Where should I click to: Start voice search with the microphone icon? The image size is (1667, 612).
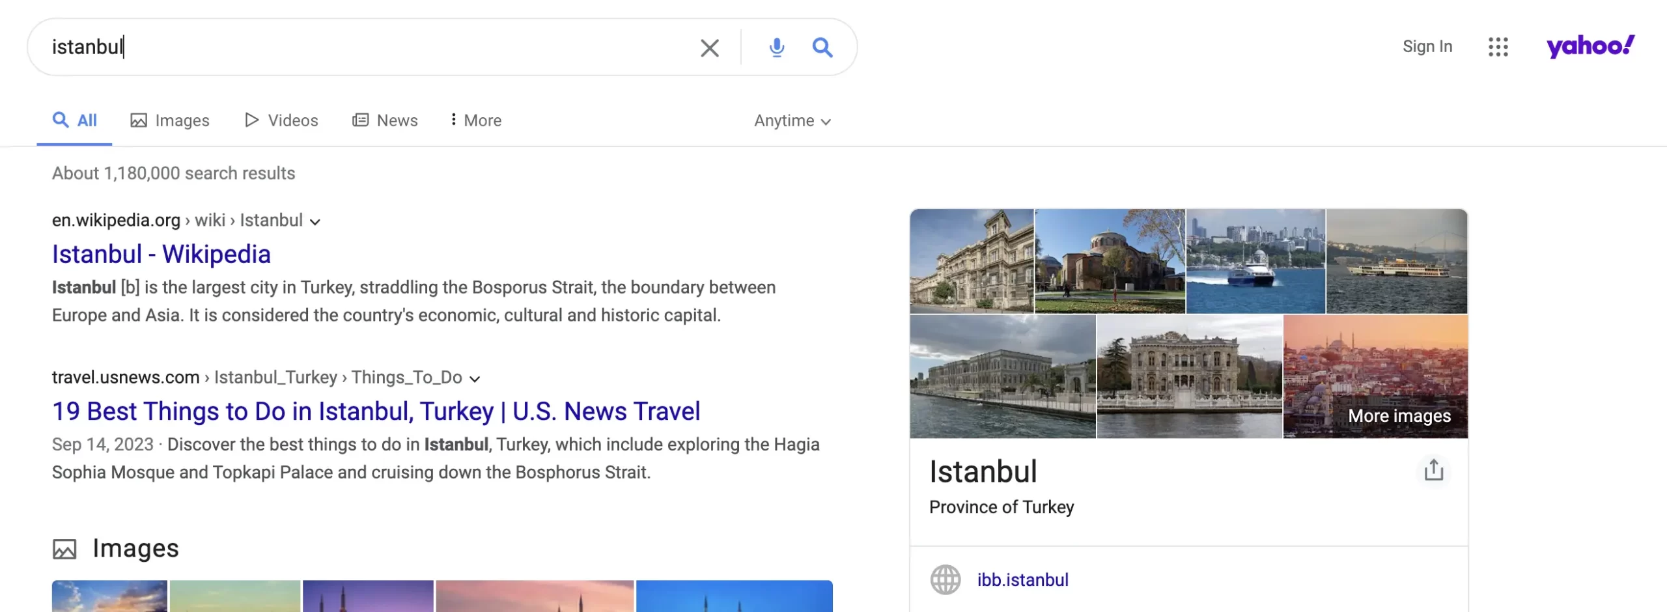[x=776, y=48]
